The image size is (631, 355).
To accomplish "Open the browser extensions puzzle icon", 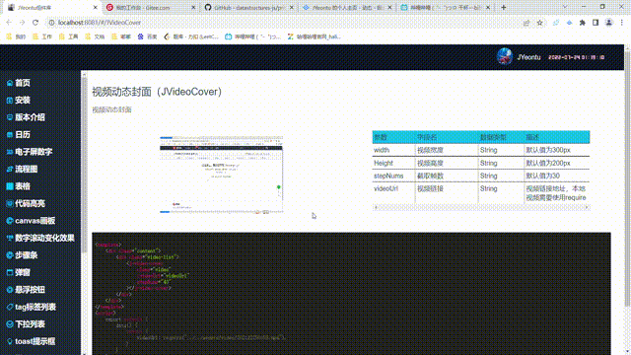I will tap(583, 23).
